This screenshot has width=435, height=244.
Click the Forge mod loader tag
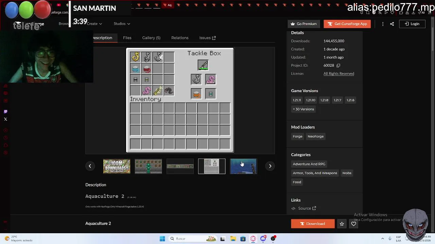coord(298,136)
